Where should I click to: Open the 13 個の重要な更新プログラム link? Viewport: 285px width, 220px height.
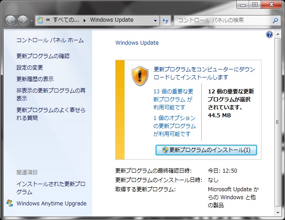(x=173, y=99)
